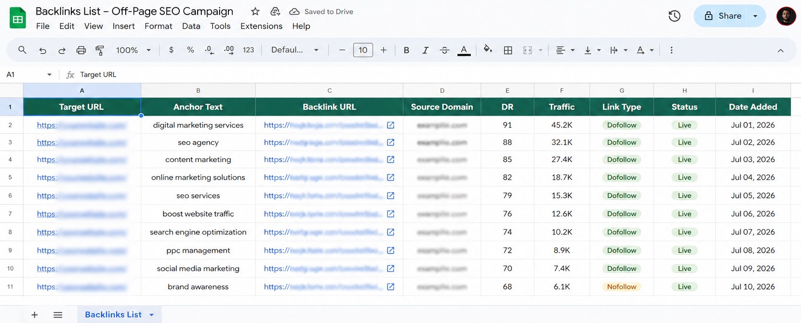The width and height of the screenshot is (801, 323).
Task: Collapse the menus with chevron
Action: pos(780,51)
